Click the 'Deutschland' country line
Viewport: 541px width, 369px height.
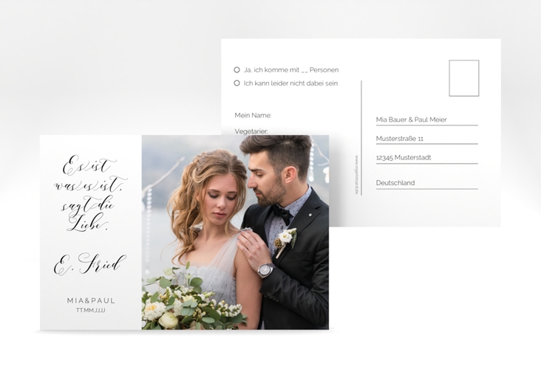[395, 183]
